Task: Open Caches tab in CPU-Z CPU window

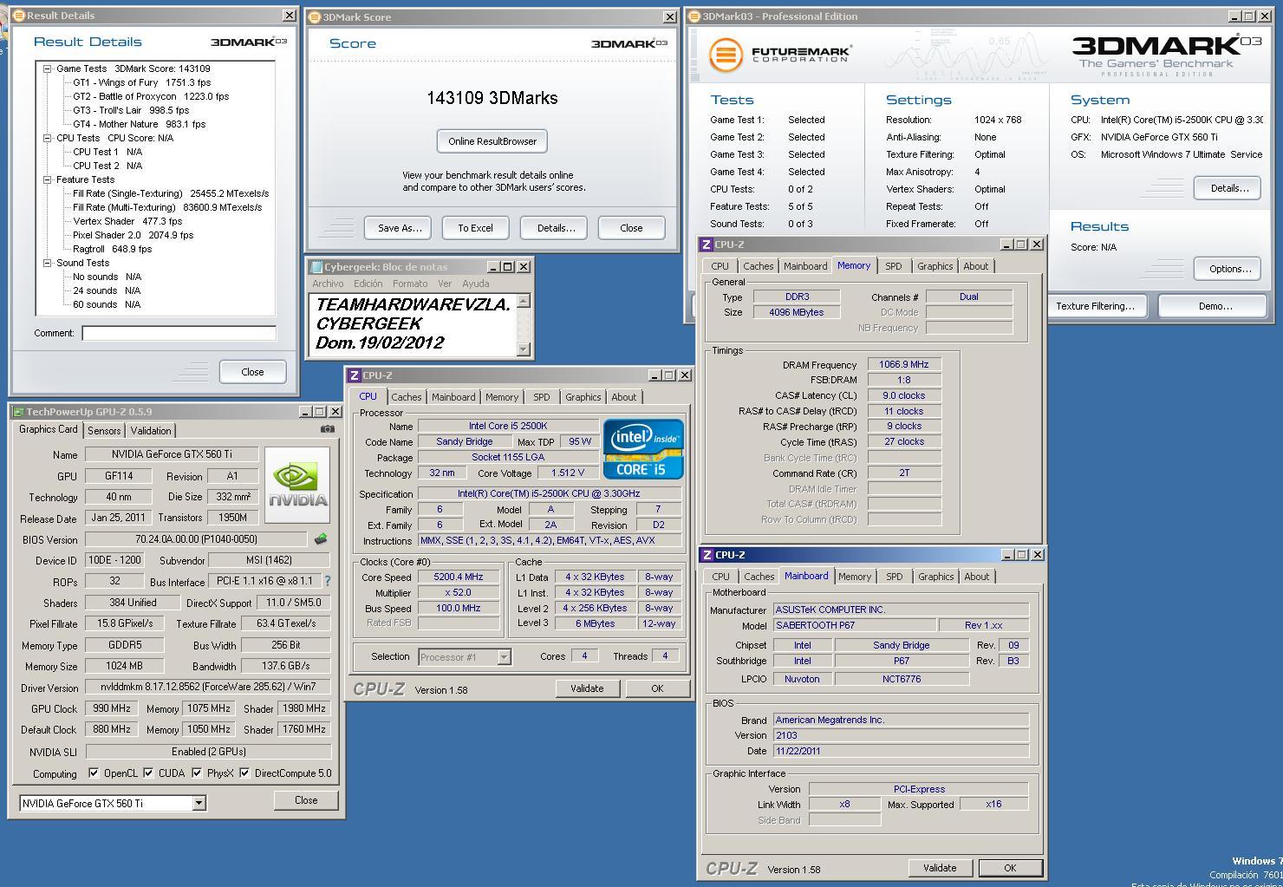Action: pyautogui.click(x=406, y=397)
